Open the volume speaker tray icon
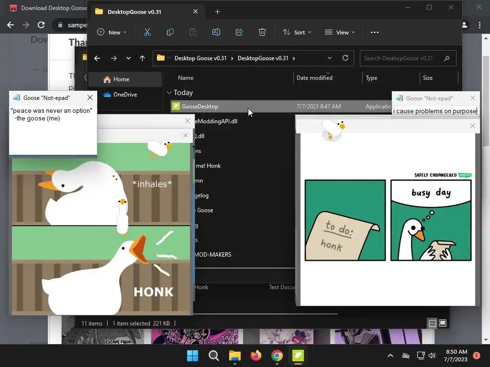 pyautogui.click(x=432, y=356)
